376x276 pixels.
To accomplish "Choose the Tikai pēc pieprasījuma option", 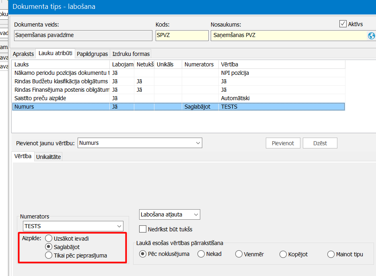I will 49,255.
